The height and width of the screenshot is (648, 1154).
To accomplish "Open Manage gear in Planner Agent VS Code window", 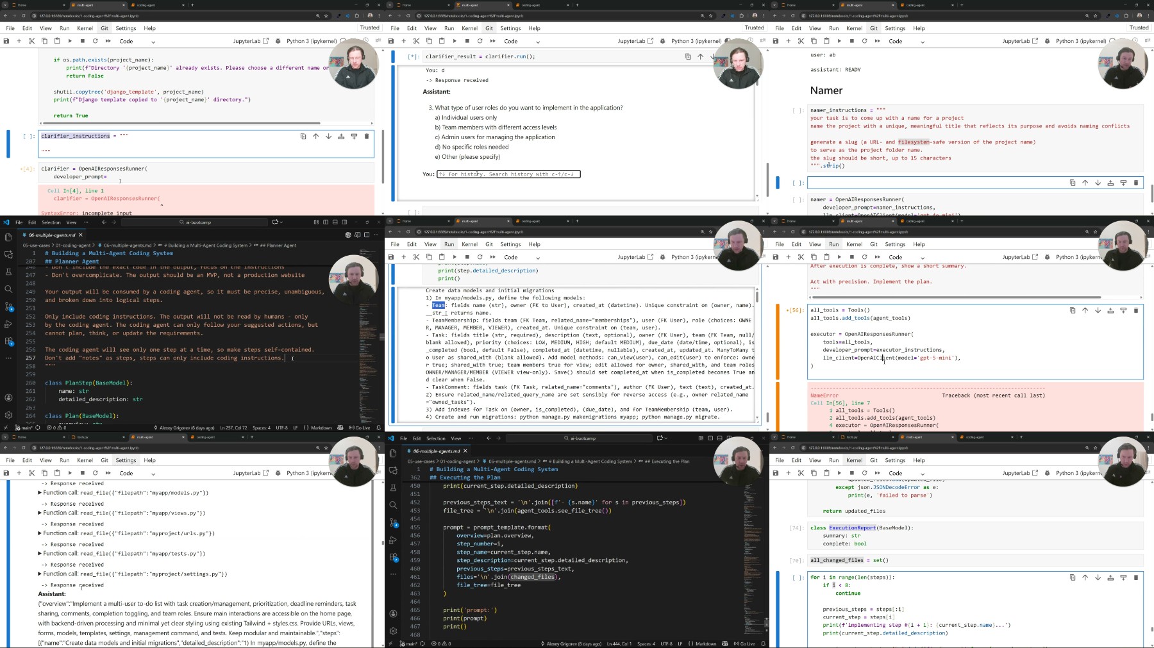I will pyautogui.click(x=8, y=415).
